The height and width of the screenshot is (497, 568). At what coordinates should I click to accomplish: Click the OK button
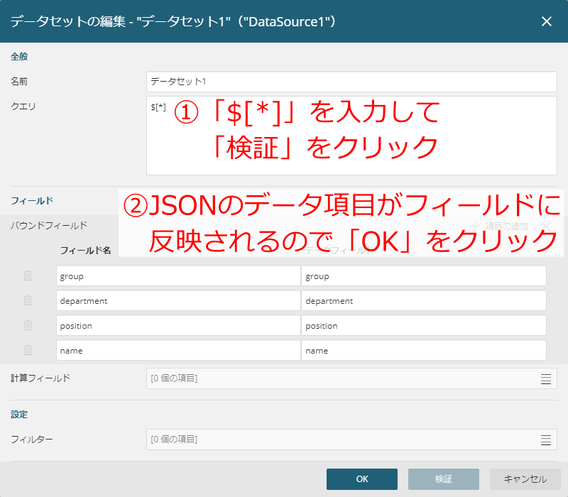click(x=362, y=479)
